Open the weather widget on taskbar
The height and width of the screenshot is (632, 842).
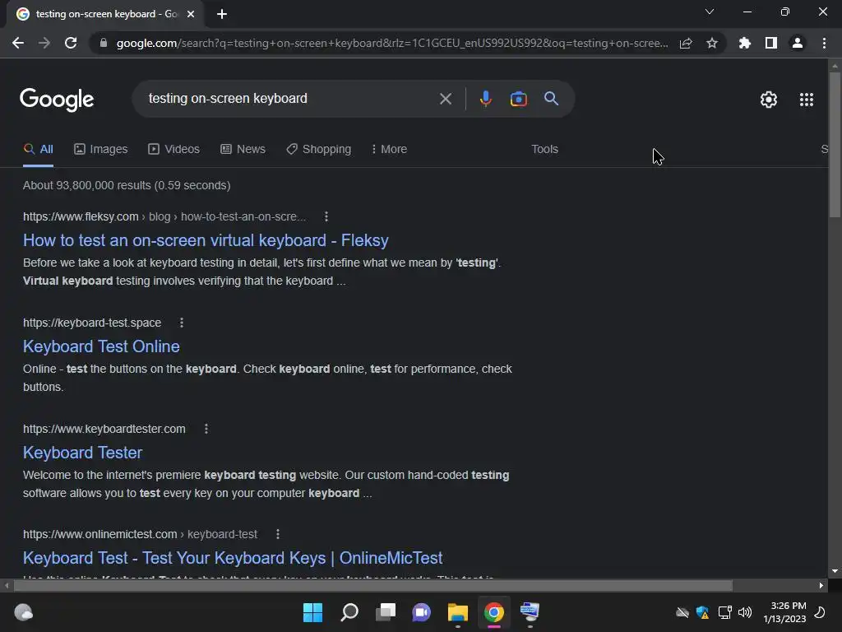(23, 612)
